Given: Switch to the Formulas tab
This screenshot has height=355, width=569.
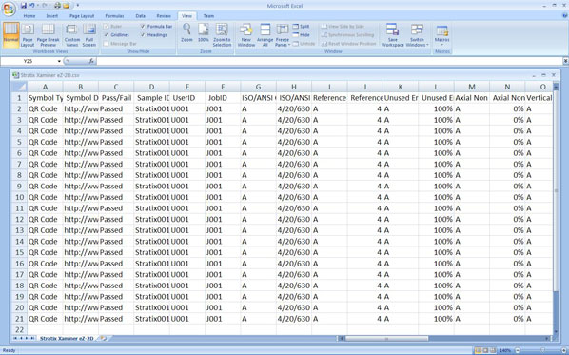Looking at the screenshot, I should point(114,16).
